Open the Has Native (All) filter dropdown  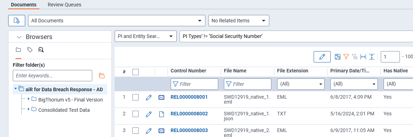[x=398, y=84]
